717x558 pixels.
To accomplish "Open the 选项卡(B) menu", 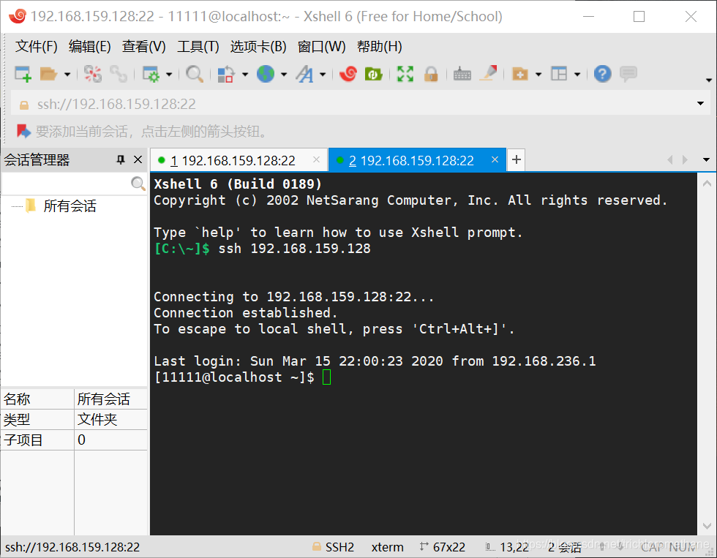I will [x=258, y=47].
